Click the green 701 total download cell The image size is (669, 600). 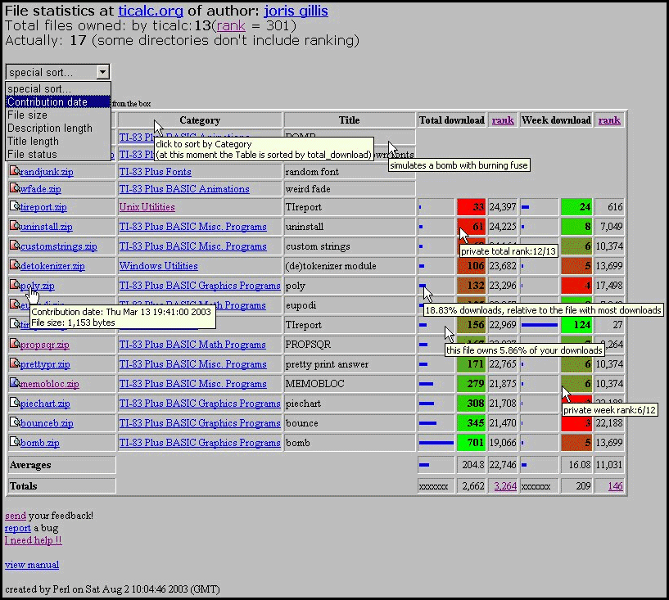[471, 443]
